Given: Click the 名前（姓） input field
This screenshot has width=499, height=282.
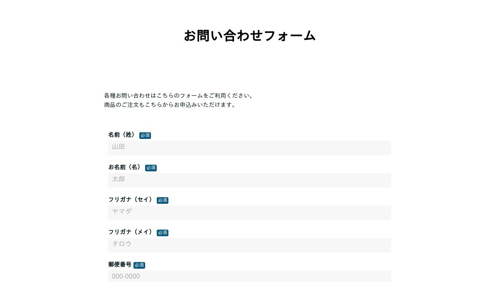Looking at the screenshot, I should [249, 148].
